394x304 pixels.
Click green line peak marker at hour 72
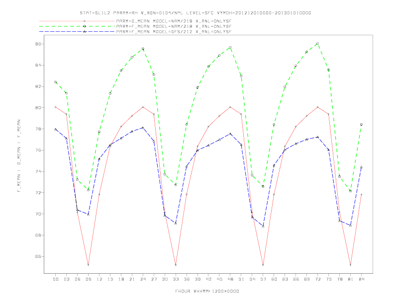coord(317,43)
